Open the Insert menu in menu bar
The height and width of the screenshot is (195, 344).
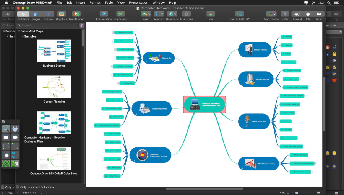(x=81, y=3)
